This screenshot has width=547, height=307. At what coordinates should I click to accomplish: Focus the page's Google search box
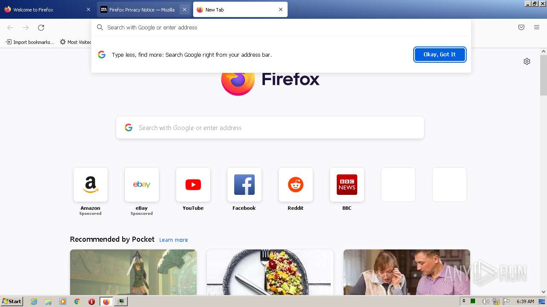tap(270, 127)
